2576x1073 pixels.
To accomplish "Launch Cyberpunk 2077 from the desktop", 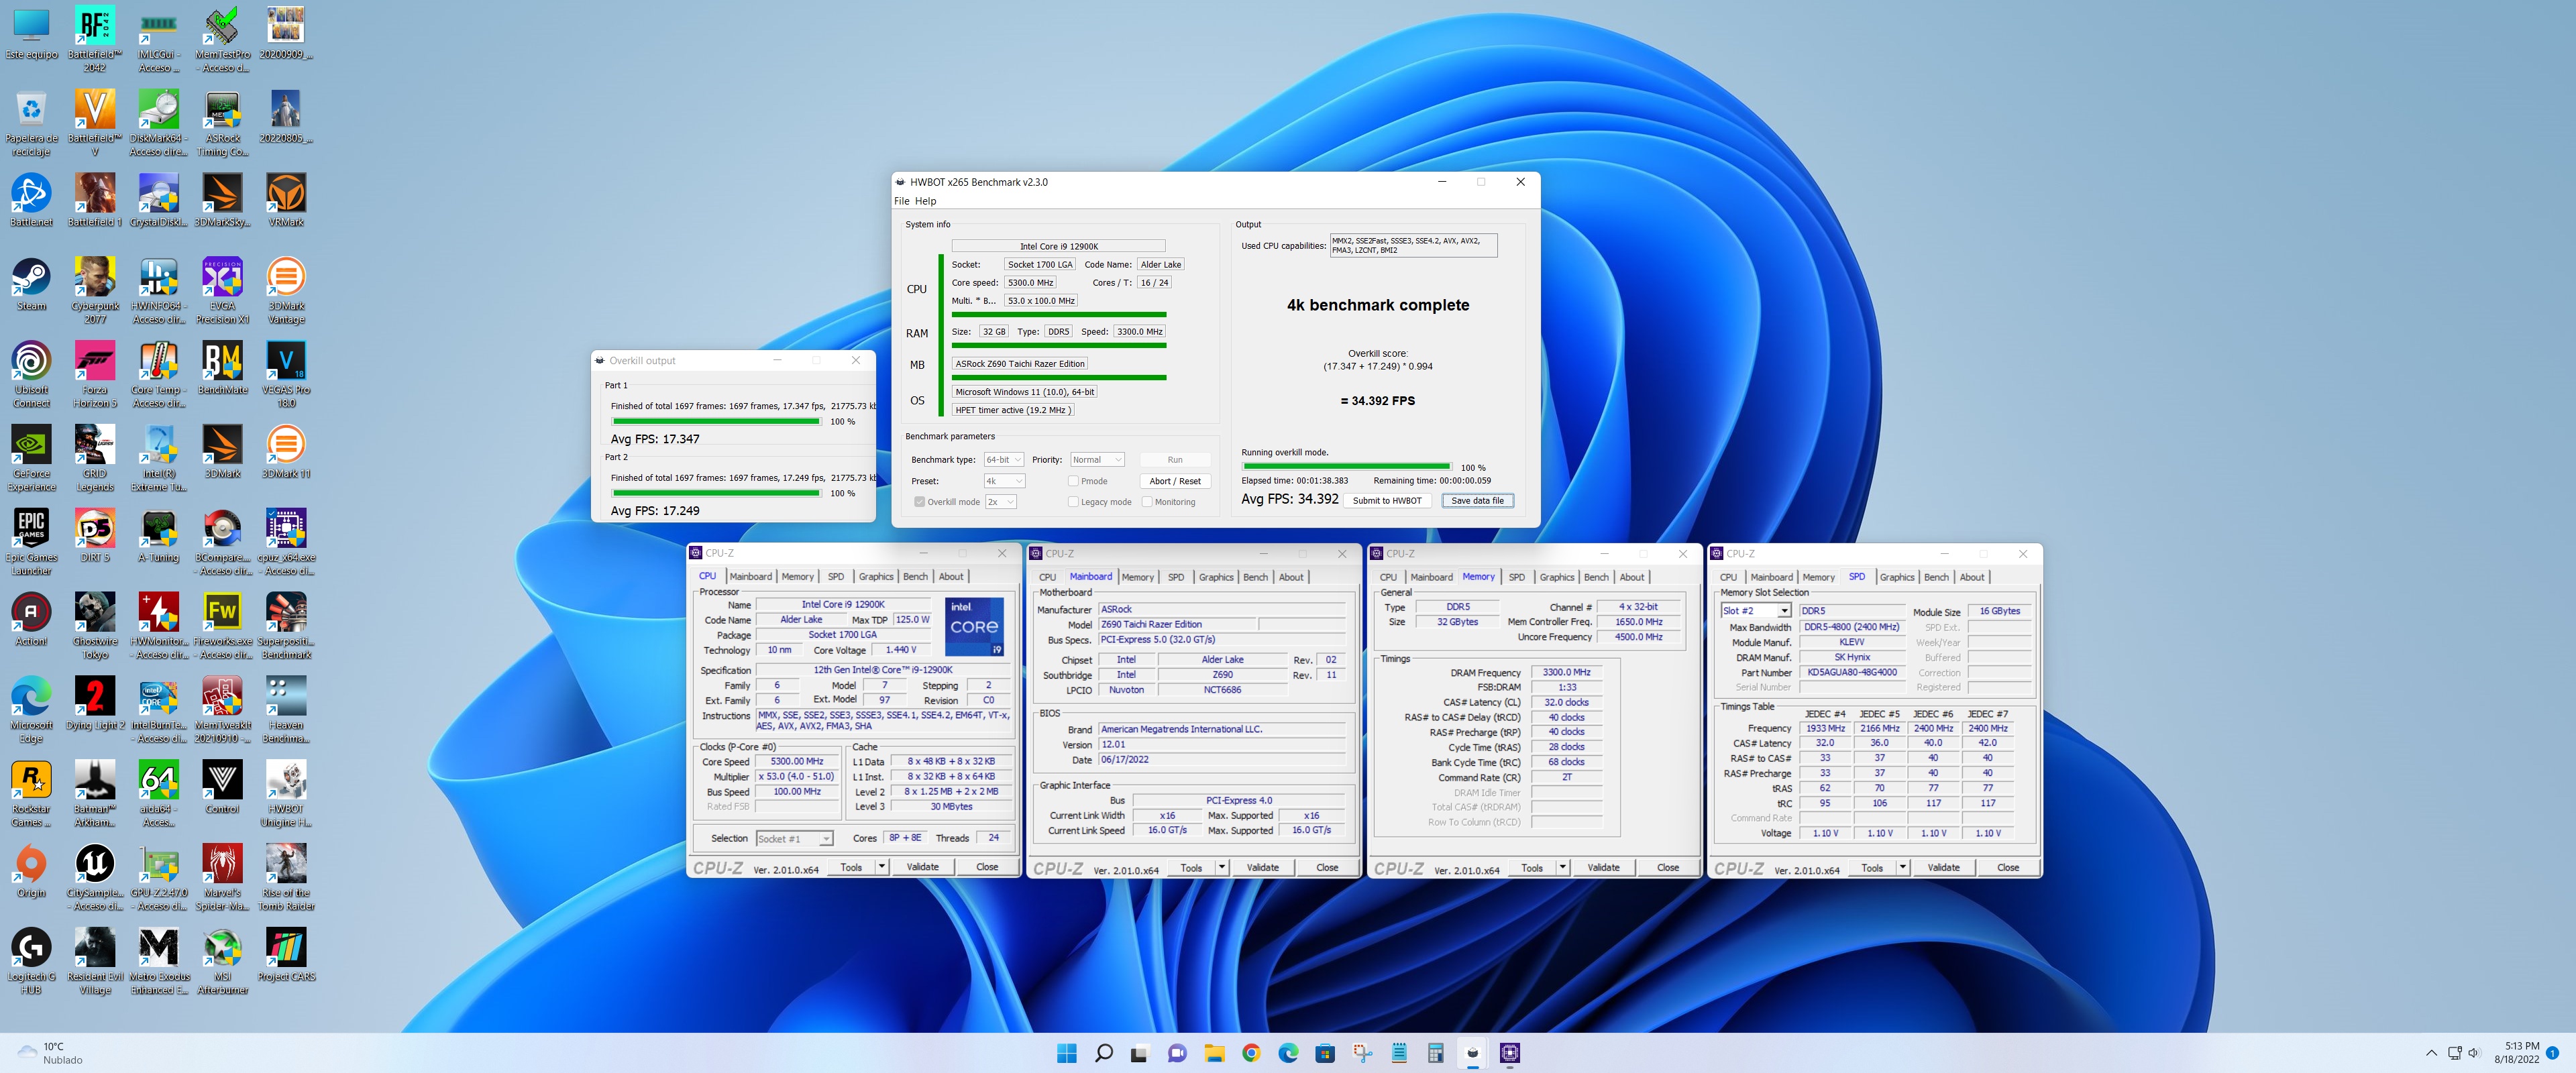I will 95,291.
